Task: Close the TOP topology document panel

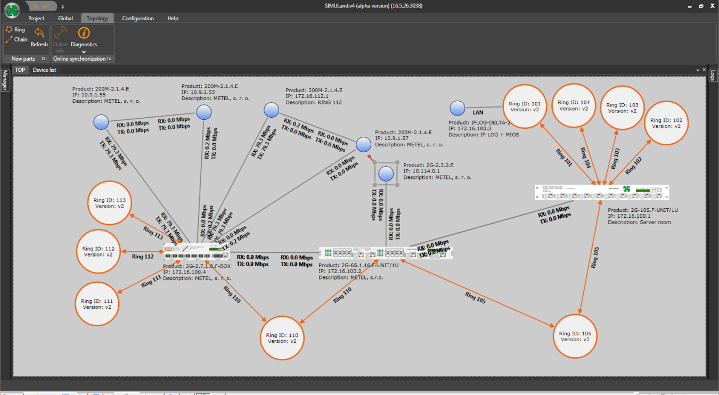Action: tap(704, 70)
